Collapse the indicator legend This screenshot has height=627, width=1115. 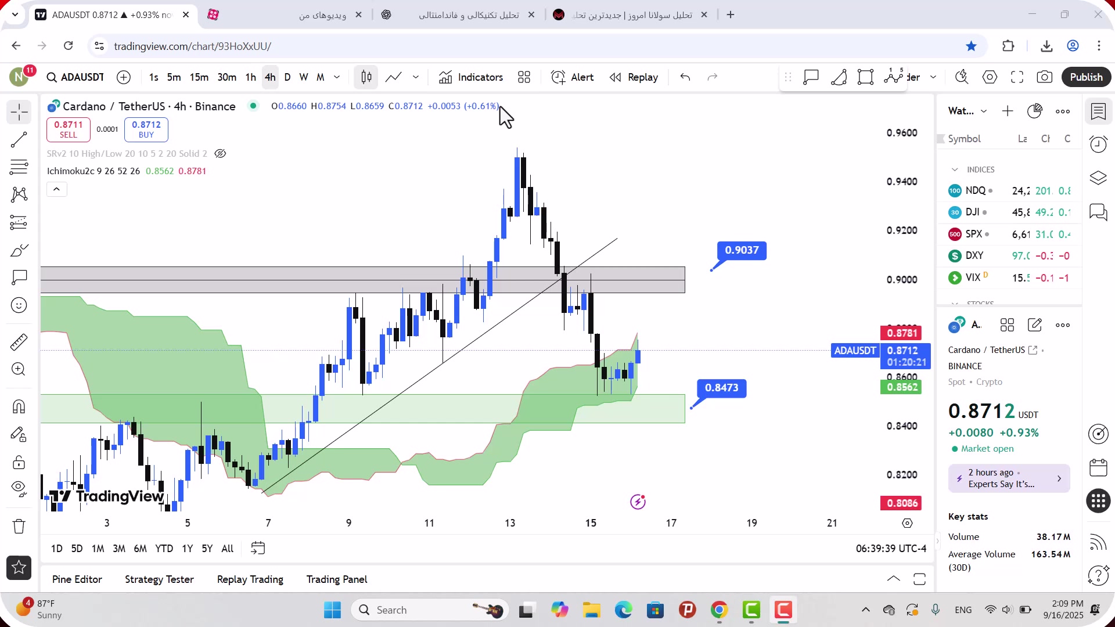(x=56, y=189)
